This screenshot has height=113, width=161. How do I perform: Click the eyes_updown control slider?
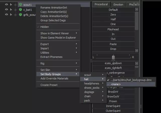coord(113,63)
